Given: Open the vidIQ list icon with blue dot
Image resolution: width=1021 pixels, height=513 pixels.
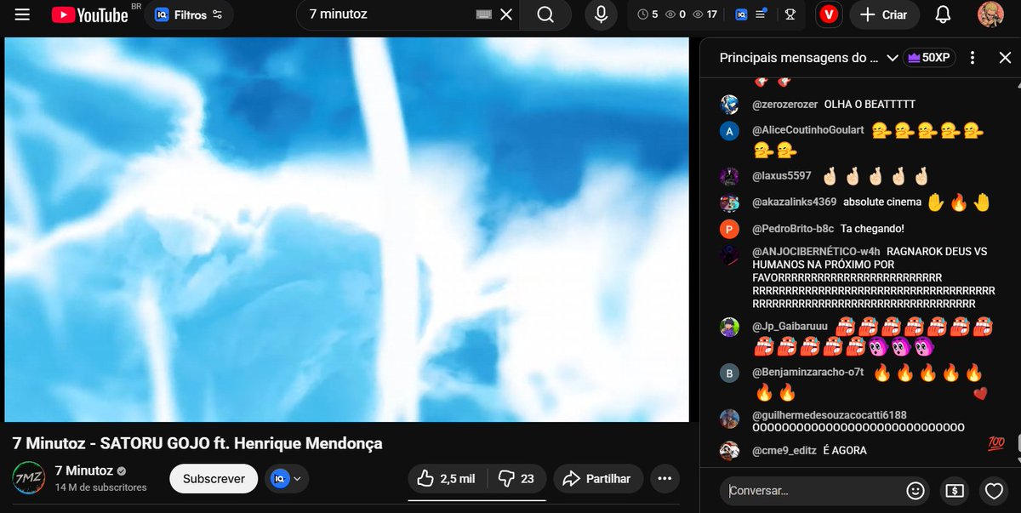Looking at the screenshot, I should coord(762,14).
